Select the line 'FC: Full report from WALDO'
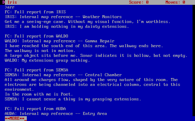Image resolution: width=195 pixels, height=121 pixels. [37, 36]
